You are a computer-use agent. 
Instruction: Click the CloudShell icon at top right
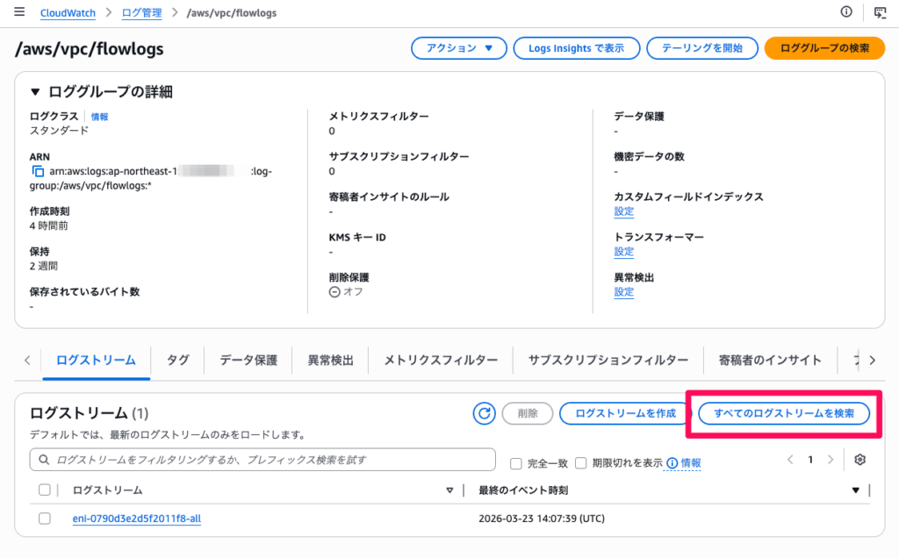tap(880, 12)
